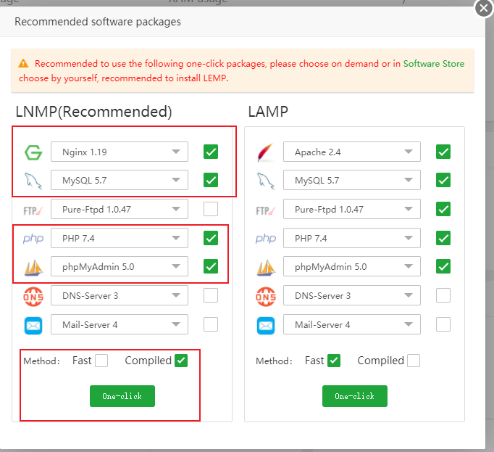Click the phpMyAdmin sailboat icon in LAMP

coord(266,267)
